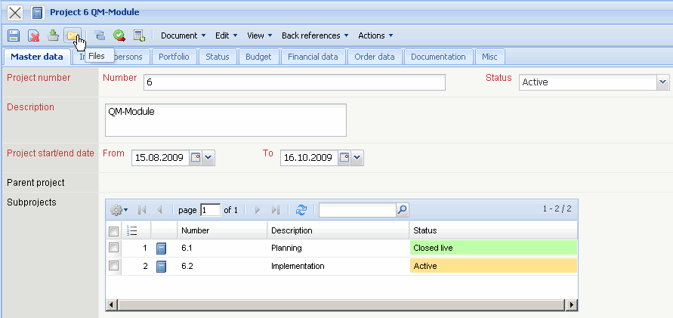The width and height of the screenshot is (673, 318).
Task: Open the Files folder icon
Action: (72, 36)
